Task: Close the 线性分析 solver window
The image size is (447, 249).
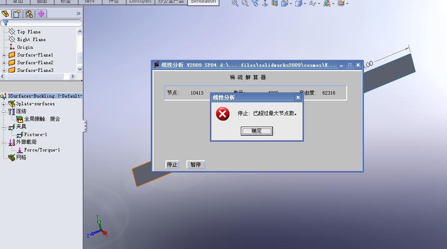Action: tap(358, 65)
